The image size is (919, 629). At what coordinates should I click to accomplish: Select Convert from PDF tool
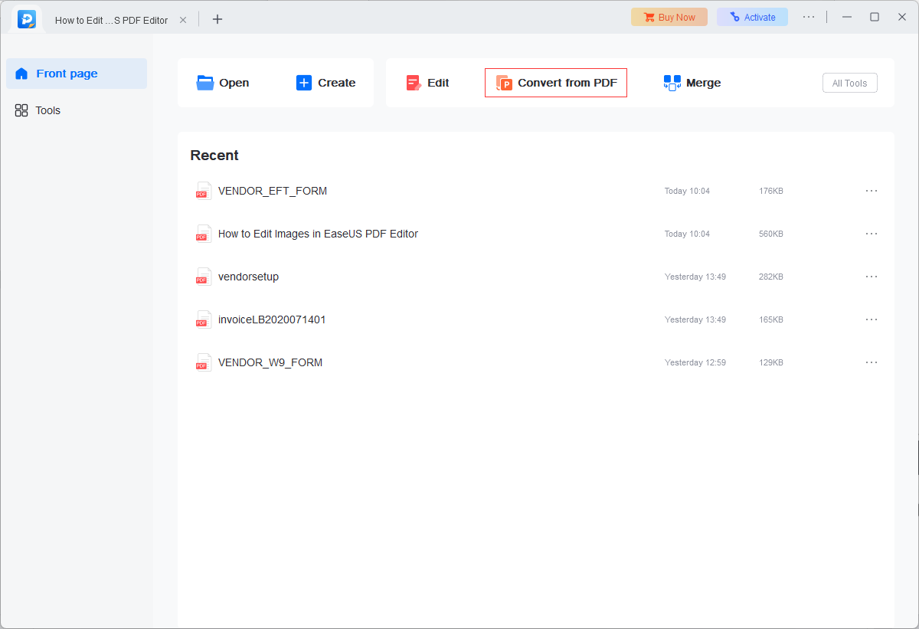pos(556,83)
